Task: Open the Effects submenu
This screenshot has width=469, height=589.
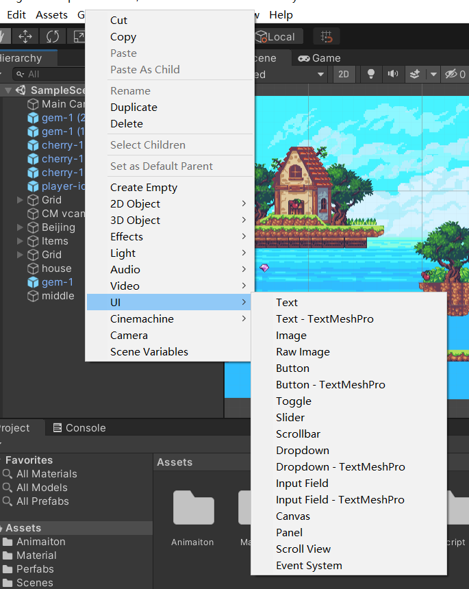Action: tap(170, 237)
